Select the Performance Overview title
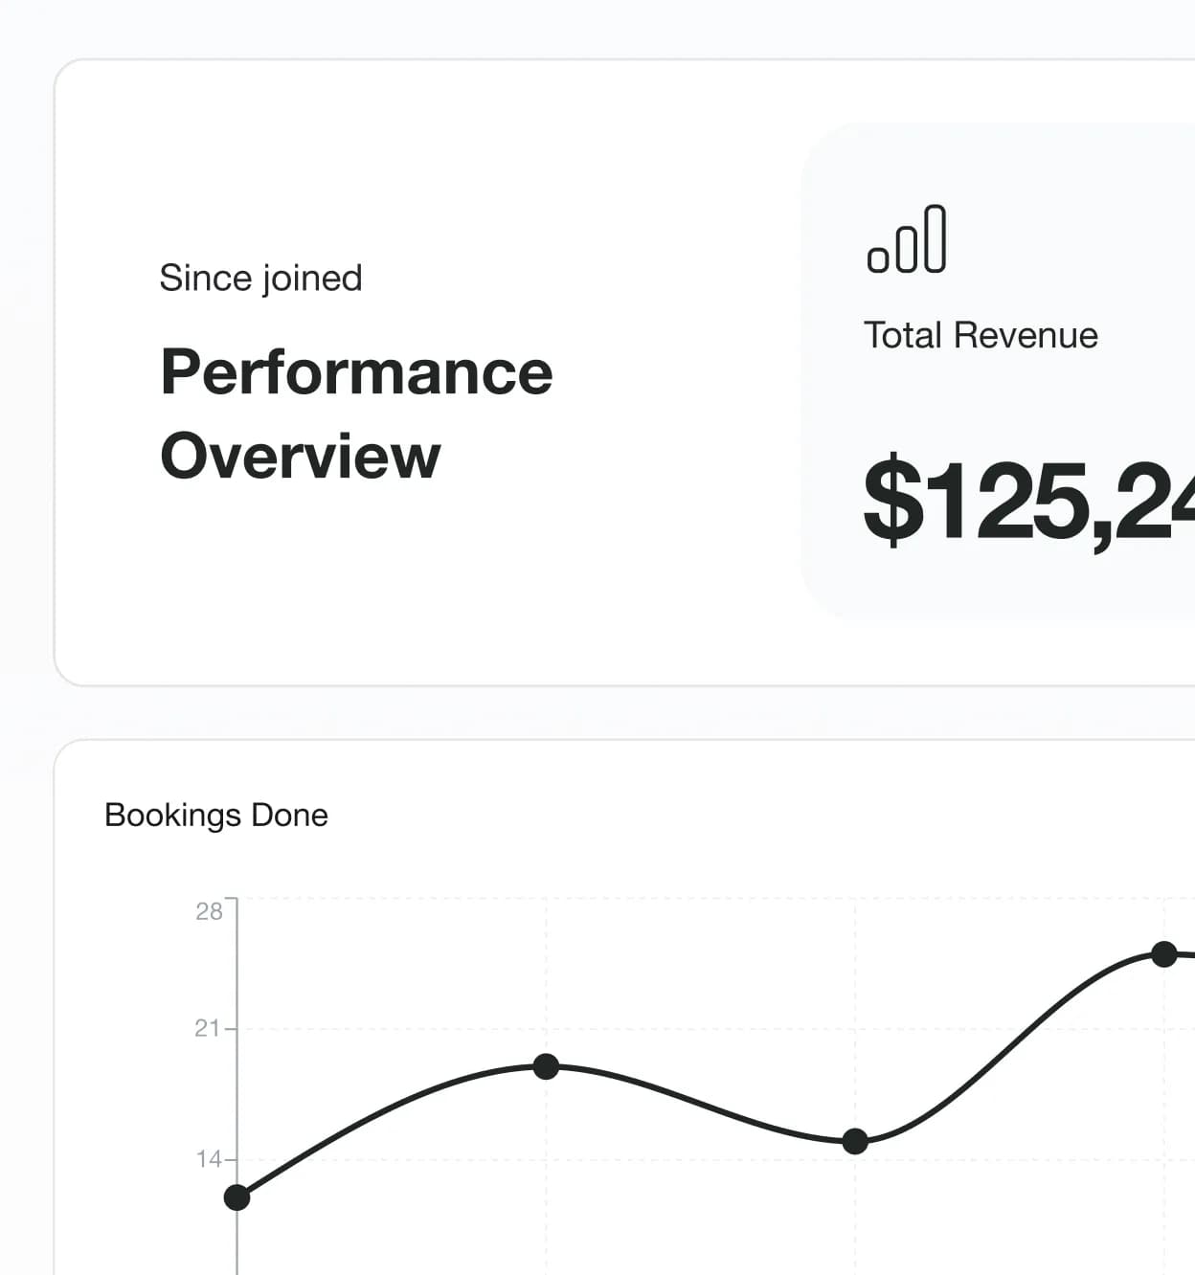This screenshot has height=1275, width=1195. point(356,414)
